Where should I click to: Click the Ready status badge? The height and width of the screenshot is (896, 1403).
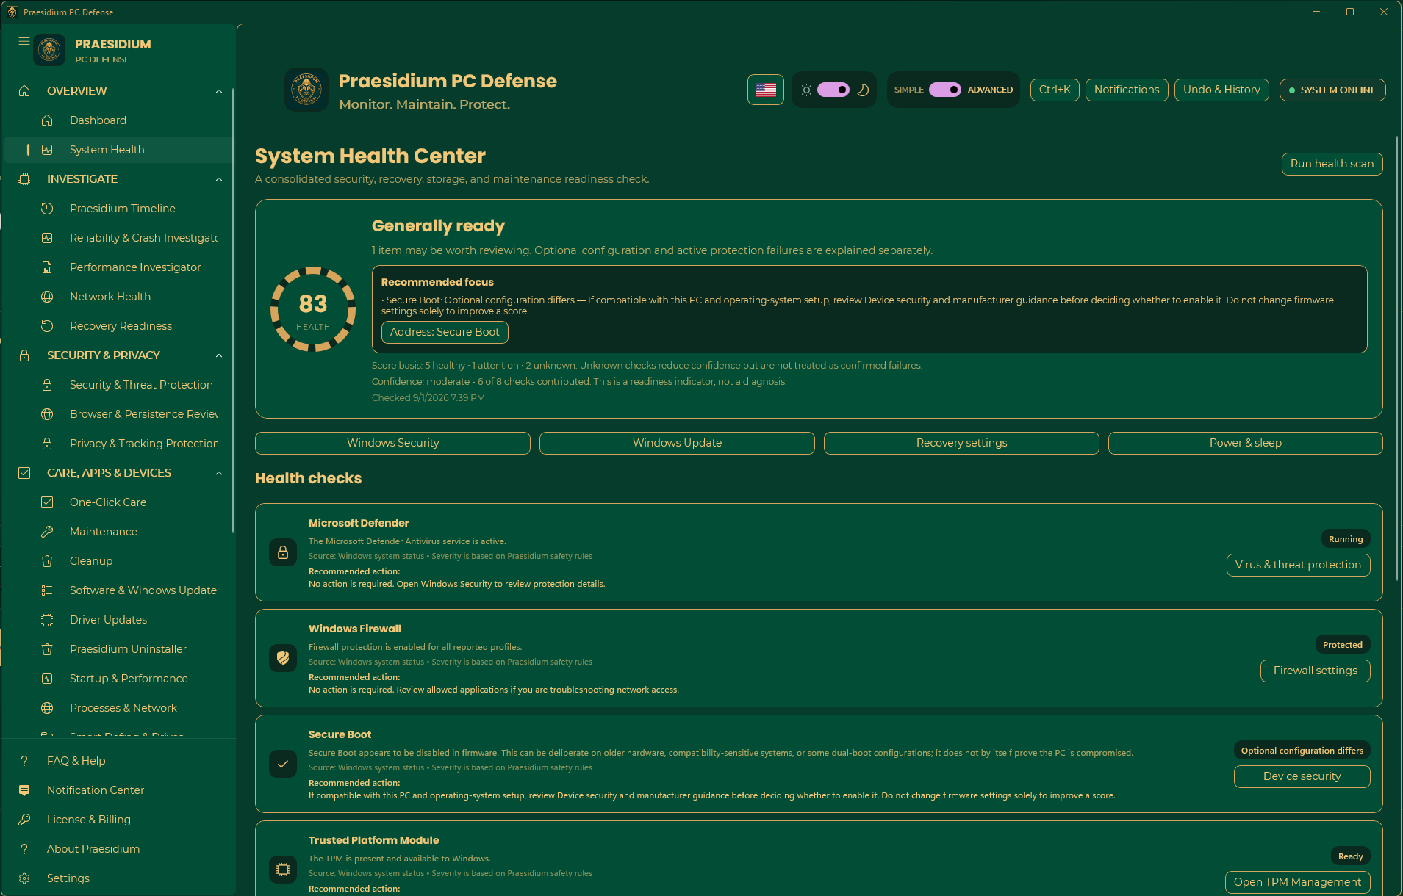coord(1350,856)
